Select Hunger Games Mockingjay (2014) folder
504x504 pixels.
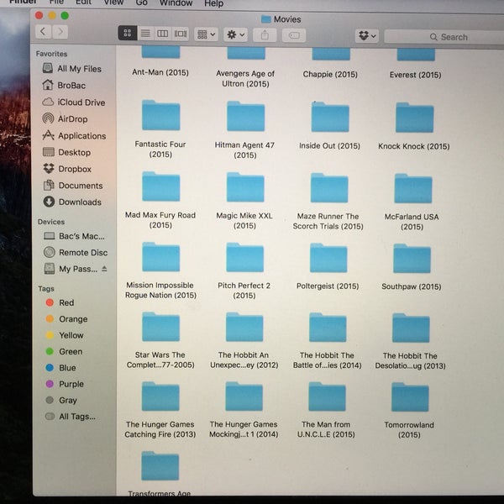[244, 396]
